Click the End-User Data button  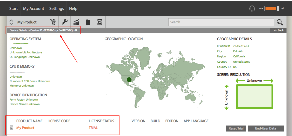point(265,128)
